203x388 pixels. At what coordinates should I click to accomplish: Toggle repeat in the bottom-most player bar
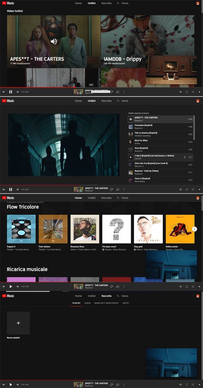(x=187, y=384)
